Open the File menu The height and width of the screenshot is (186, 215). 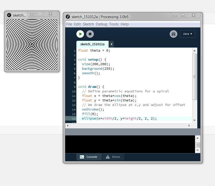69,24
